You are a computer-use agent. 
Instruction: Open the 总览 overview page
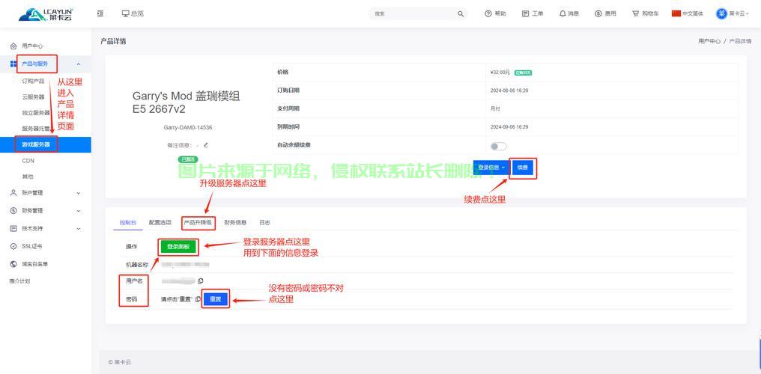click(x=133, y=13)
